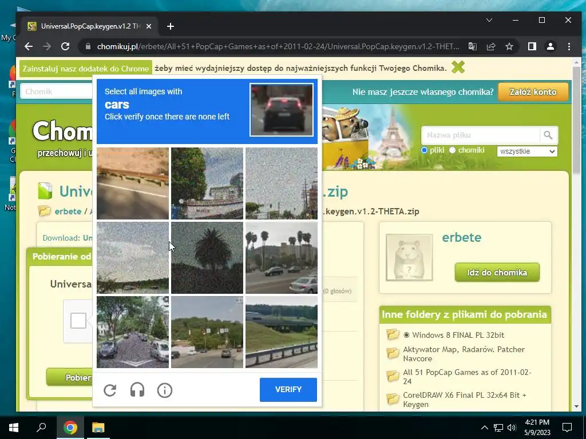Click the network icon in system tray

point(498,428)
